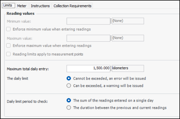180x119 pixels.
Task: Click the (None) unit box for Minimum value
Action: tap(128, 21)
